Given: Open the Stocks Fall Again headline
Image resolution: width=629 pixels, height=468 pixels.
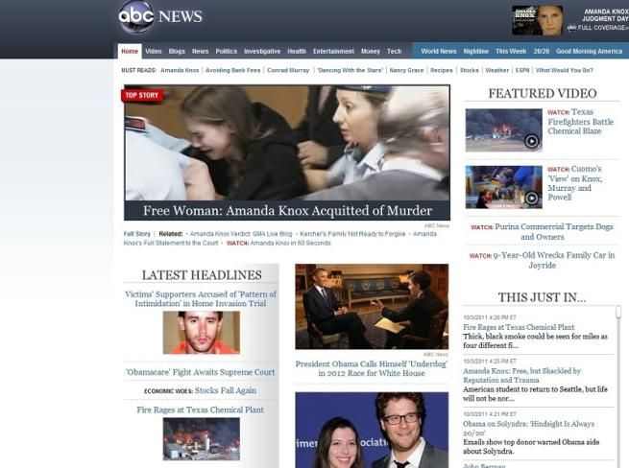Looking at the screenshot, I should click(x=225, y=390).
